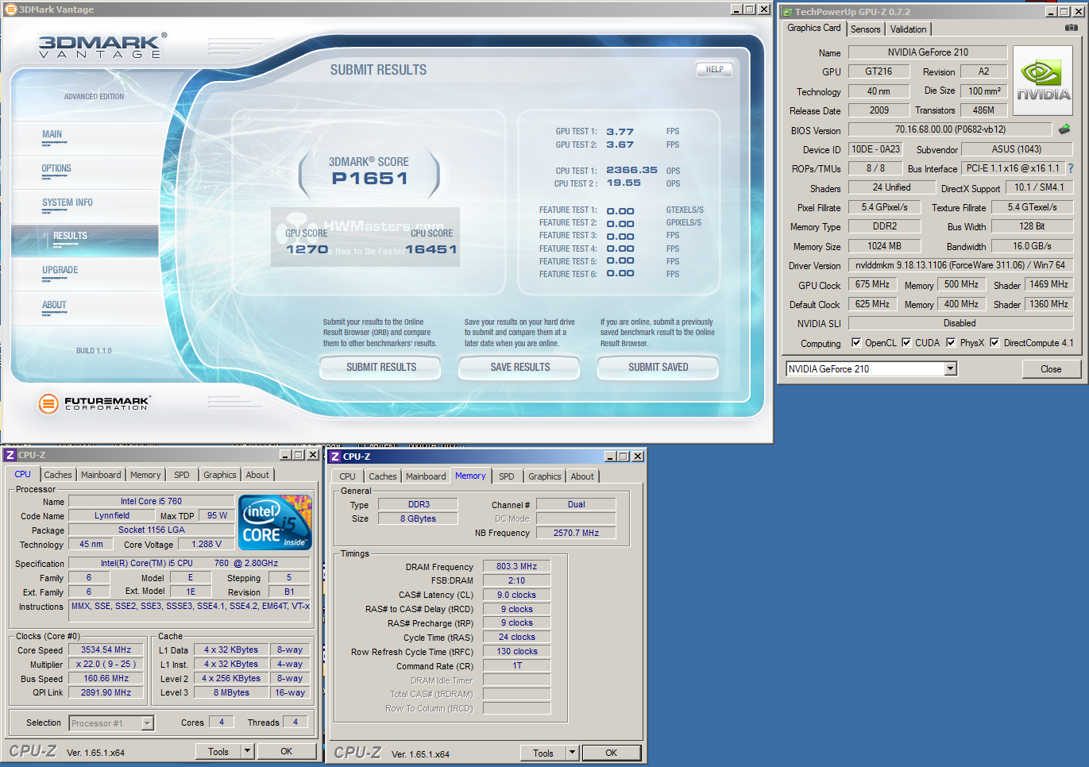Click the GPU-Z title bar icon
The width and height of the screenshot is (1089, 767).
(786, 12)
